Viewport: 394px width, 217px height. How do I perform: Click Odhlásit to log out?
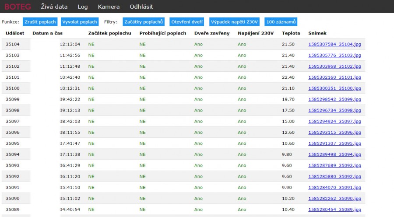141,7
